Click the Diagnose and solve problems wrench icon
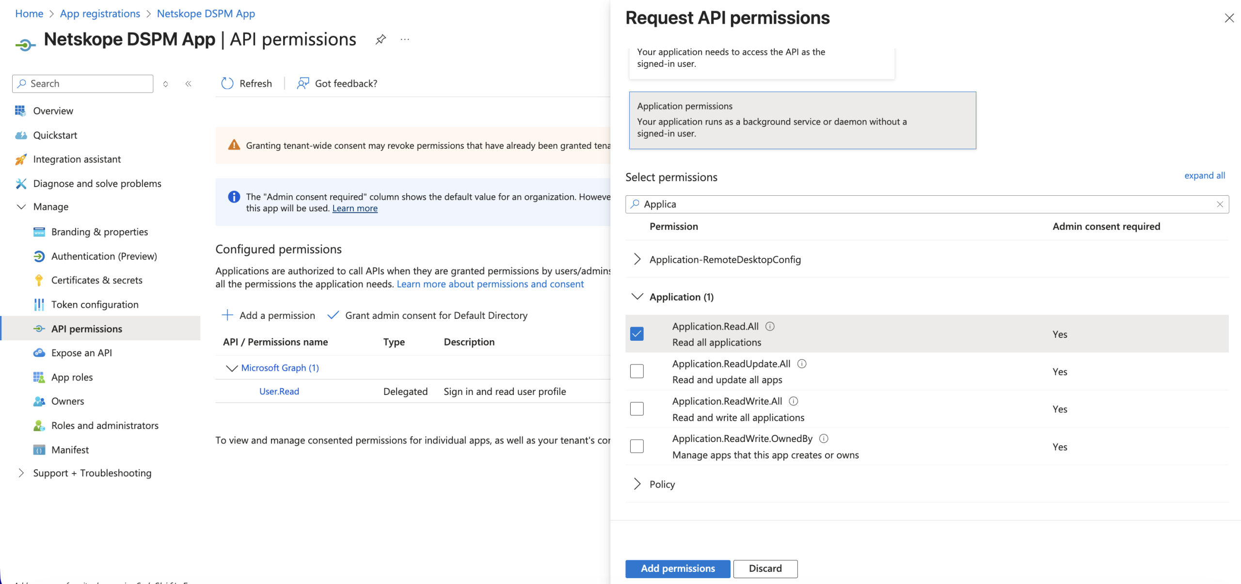1241x584 pixels. [20, 183]
